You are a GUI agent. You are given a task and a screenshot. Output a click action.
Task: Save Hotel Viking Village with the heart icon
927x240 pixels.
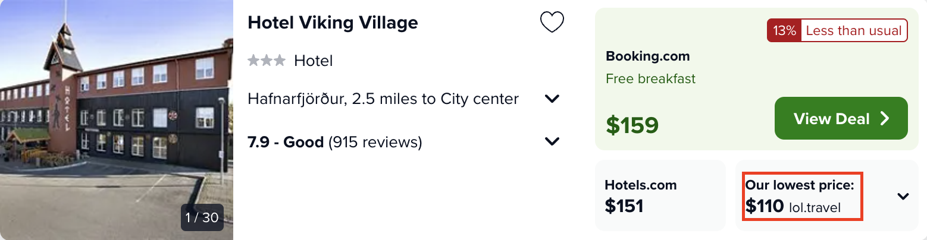tap(552, 23)
